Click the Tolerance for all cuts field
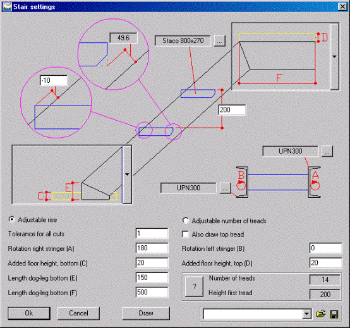The height and width of the screenshot is (328, 350). [152, 234]
